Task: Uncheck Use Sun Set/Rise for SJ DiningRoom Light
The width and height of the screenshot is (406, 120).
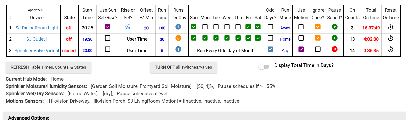Action: [108, 27]
